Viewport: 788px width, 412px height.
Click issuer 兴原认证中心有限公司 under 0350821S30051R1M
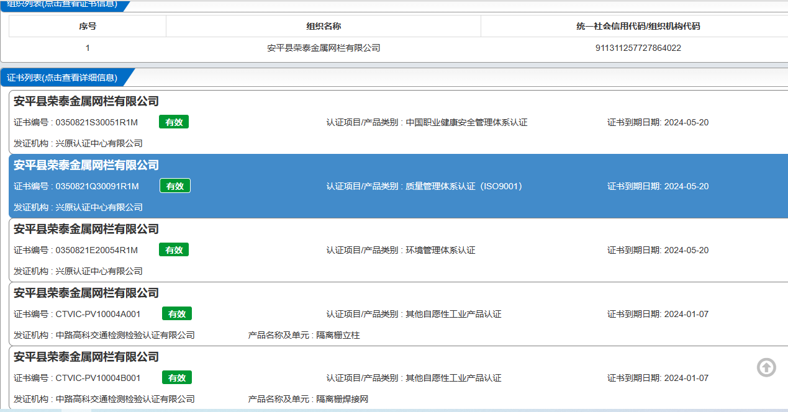click(x=99, y=143)
